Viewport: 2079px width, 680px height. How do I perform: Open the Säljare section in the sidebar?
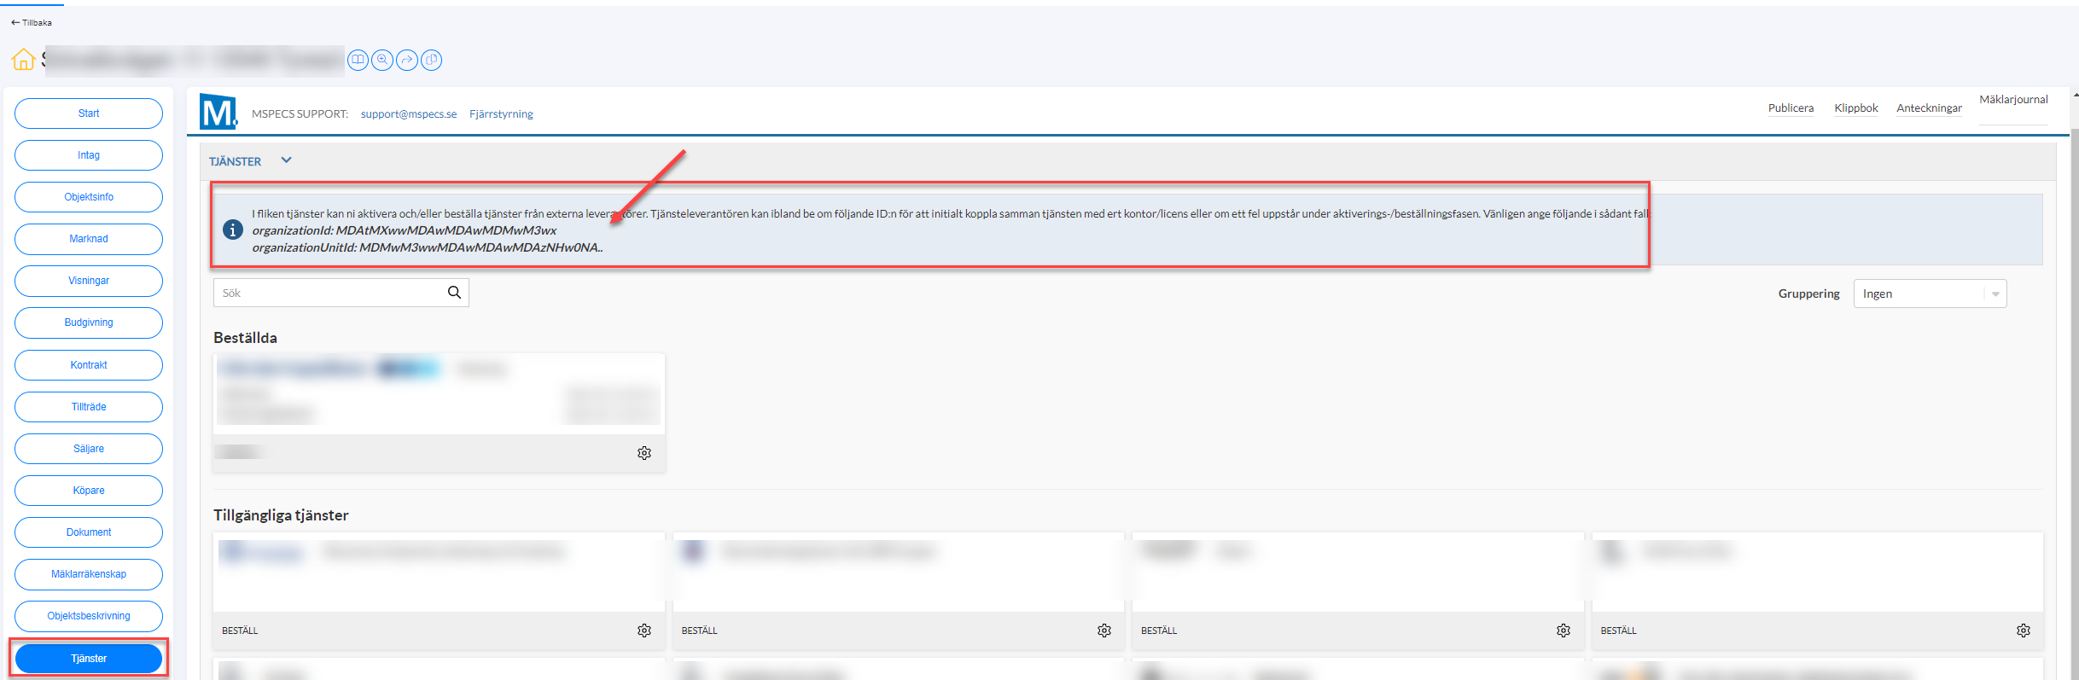[x=89, y=449]
